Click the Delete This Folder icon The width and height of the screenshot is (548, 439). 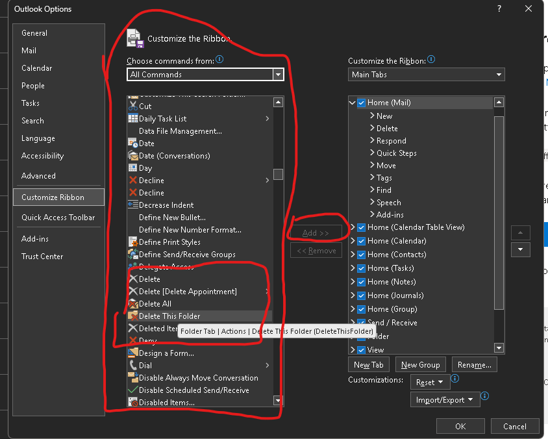pos(133,316)
